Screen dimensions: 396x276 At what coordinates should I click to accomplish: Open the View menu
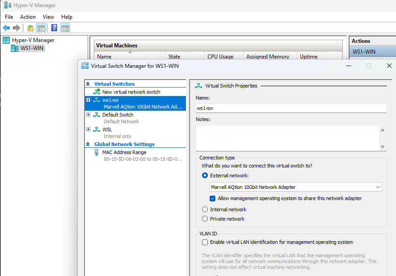click(48, 17)
